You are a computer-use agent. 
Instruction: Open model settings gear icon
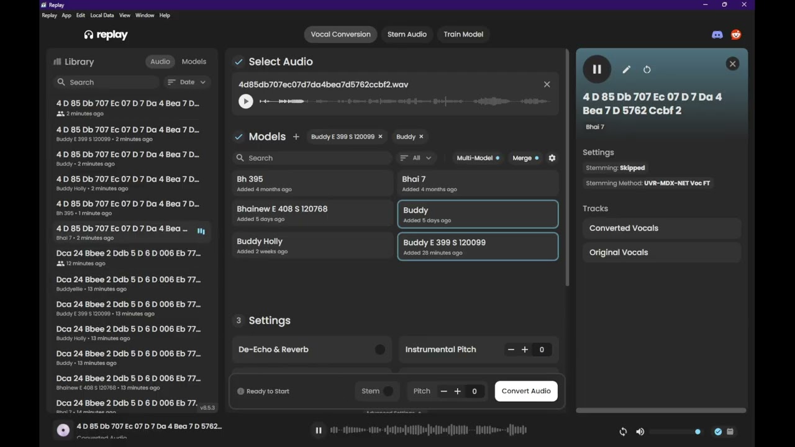pyautogui.click(x=552, y=158)
